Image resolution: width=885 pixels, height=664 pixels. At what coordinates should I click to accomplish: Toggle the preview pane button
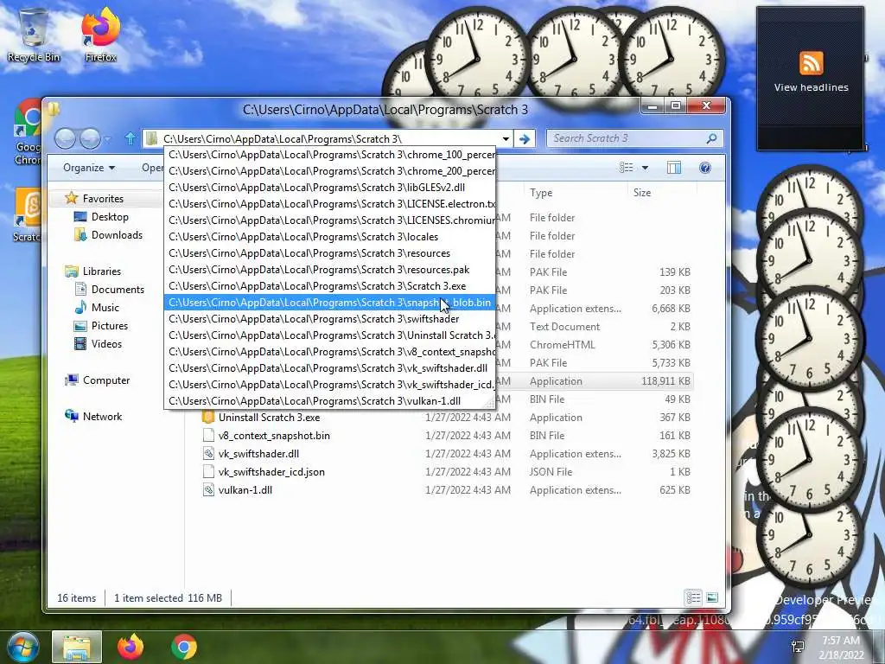[674, 168]
